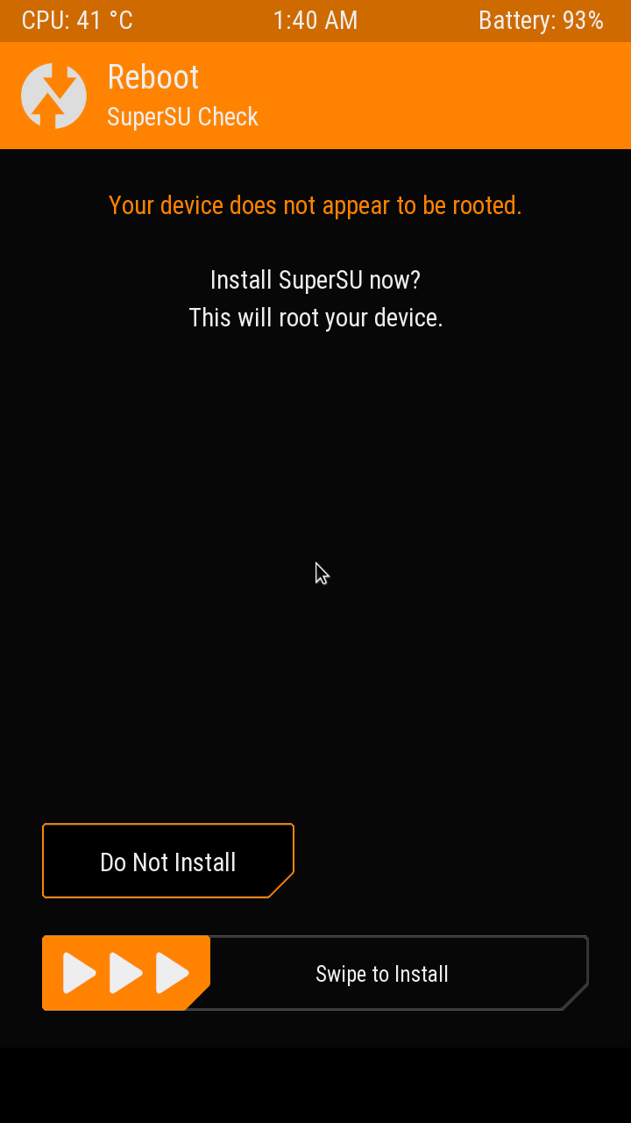
Task: Click the This will root your device text
Action: [x=315, y=318]
